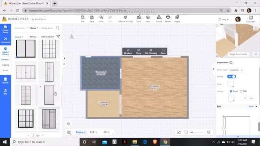Click the 3D button in preview
Image resolution: width=260 pixels, height=146 pixels.
(x=256, y=54)
